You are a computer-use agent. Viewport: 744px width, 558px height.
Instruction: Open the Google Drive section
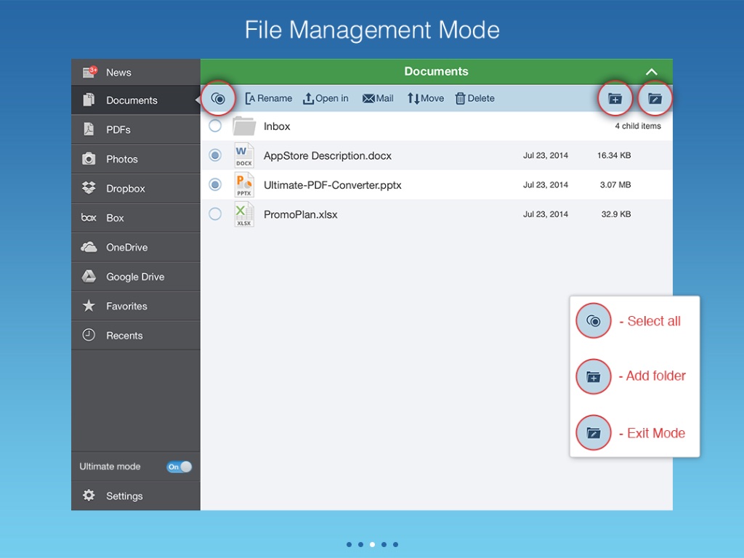click(134, 277)
